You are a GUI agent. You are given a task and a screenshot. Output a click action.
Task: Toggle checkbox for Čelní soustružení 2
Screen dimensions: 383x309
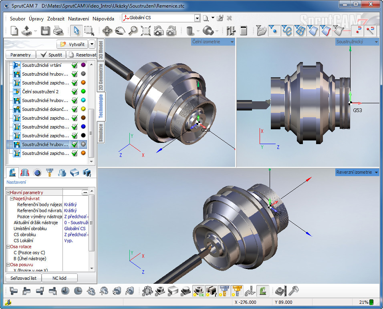(75, 92)
